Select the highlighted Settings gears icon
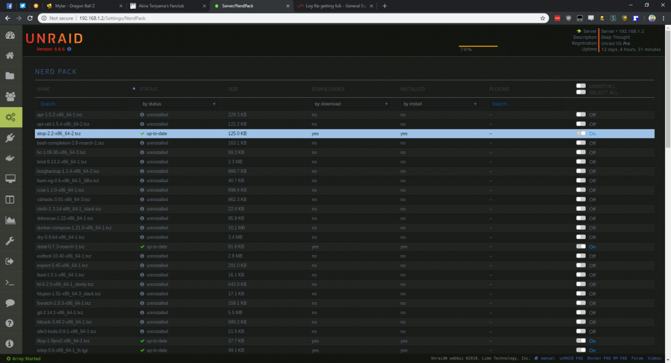 point(11,117)
